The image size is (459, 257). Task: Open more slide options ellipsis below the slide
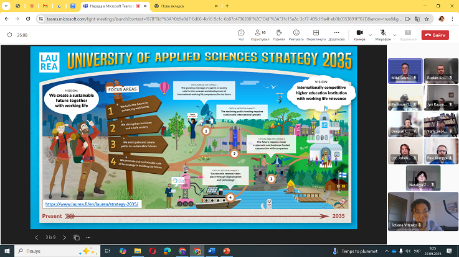88,237
